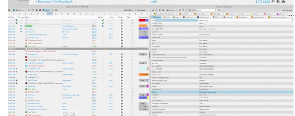Click the add plus icon in library toolbar
The height and width of the screenshot is (116, 295).
[153, 10]
